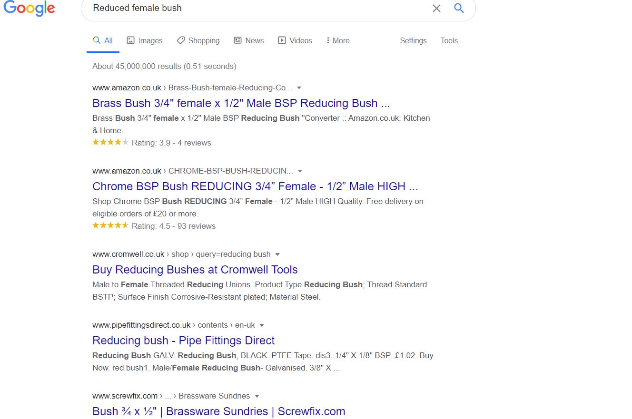Open search Tools

pos(449,41)
